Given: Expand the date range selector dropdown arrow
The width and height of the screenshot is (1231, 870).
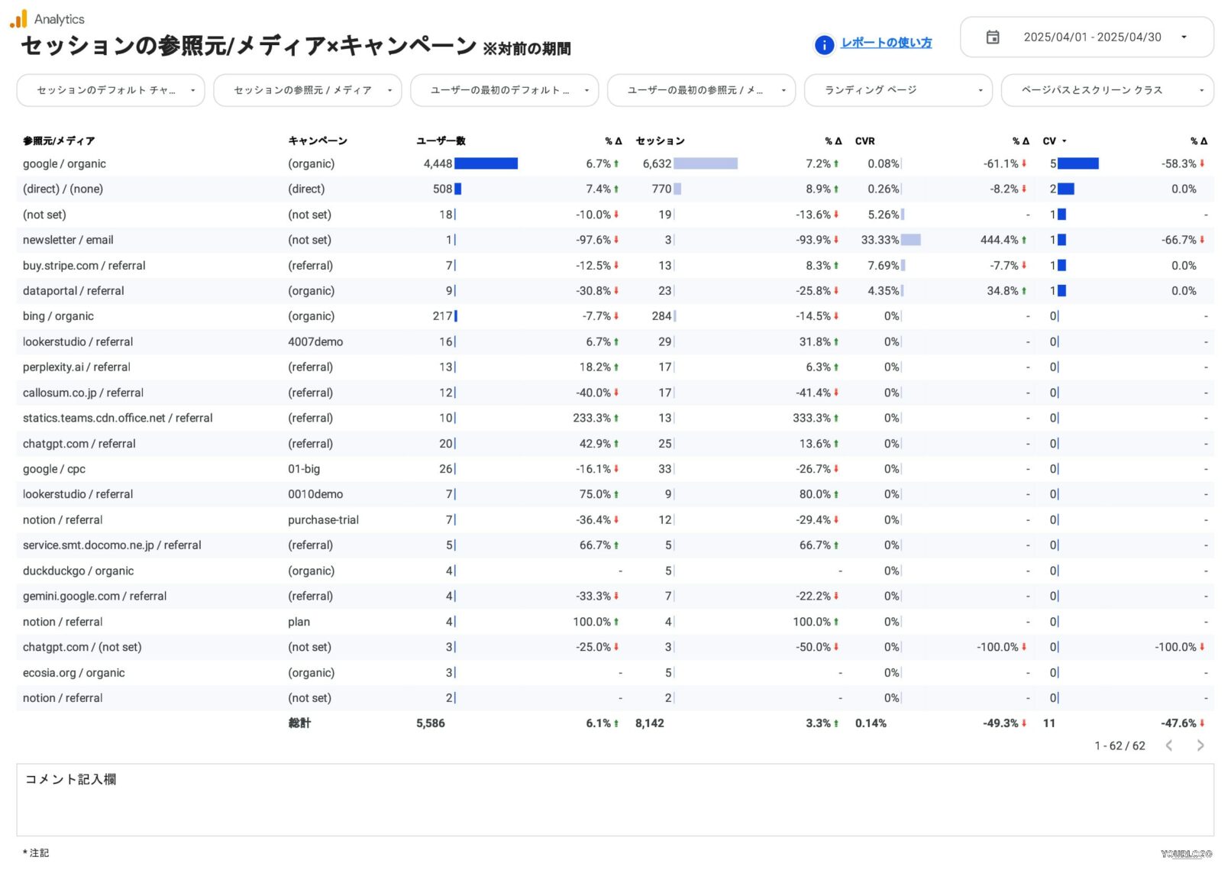Looking at the screenshot, I should [1185, 37].
